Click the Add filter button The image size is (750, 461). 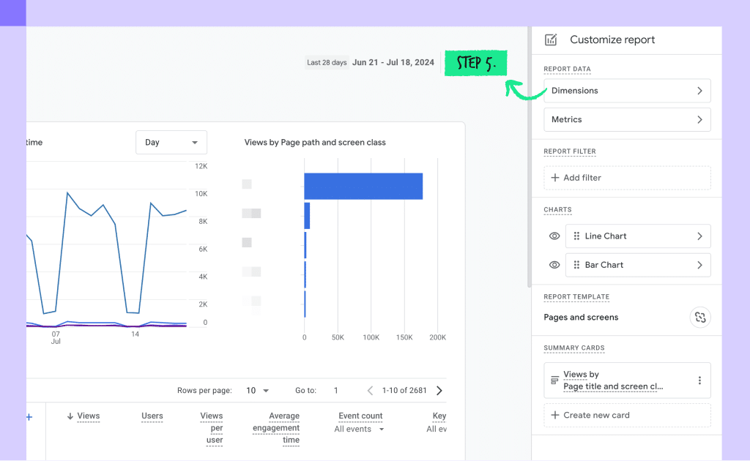(627, 178)
